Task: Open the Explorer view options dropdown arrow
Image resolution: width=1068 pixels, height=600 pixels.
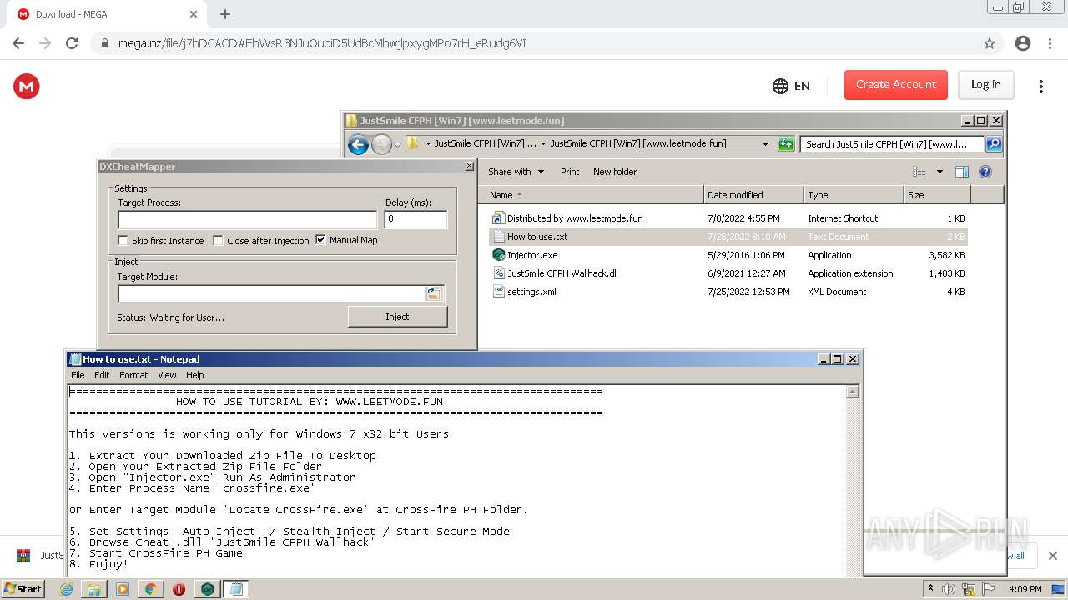Action: pos(940,172)
